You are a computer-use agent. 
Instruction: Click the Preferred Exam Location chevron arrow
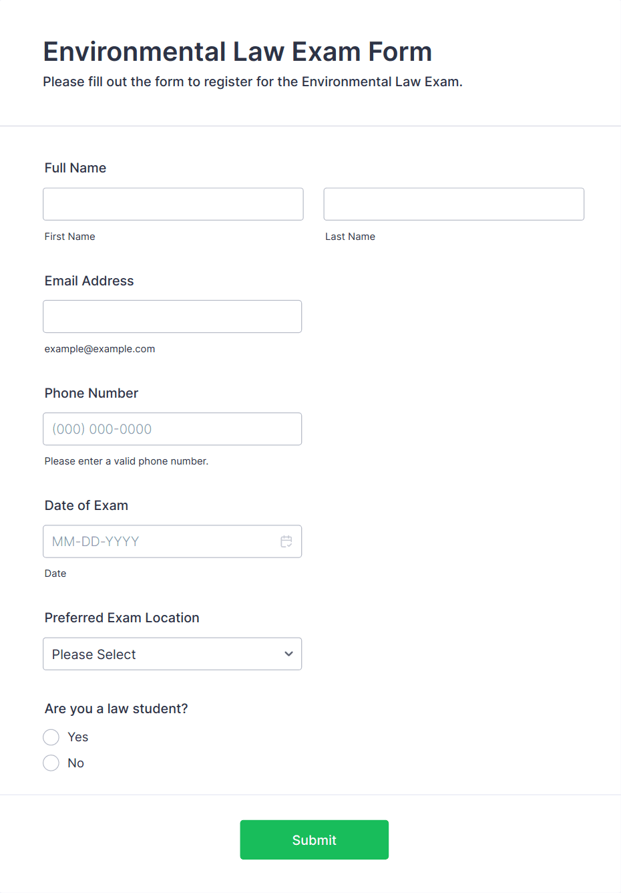pyautogui.click(x=288, y=654)
